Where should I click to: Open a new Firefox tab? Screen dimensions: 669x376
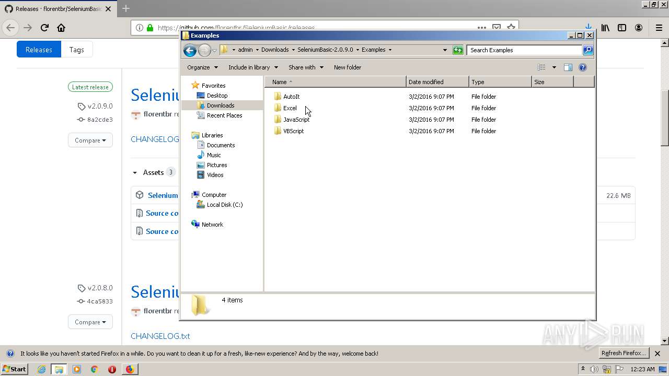[126, 8]
